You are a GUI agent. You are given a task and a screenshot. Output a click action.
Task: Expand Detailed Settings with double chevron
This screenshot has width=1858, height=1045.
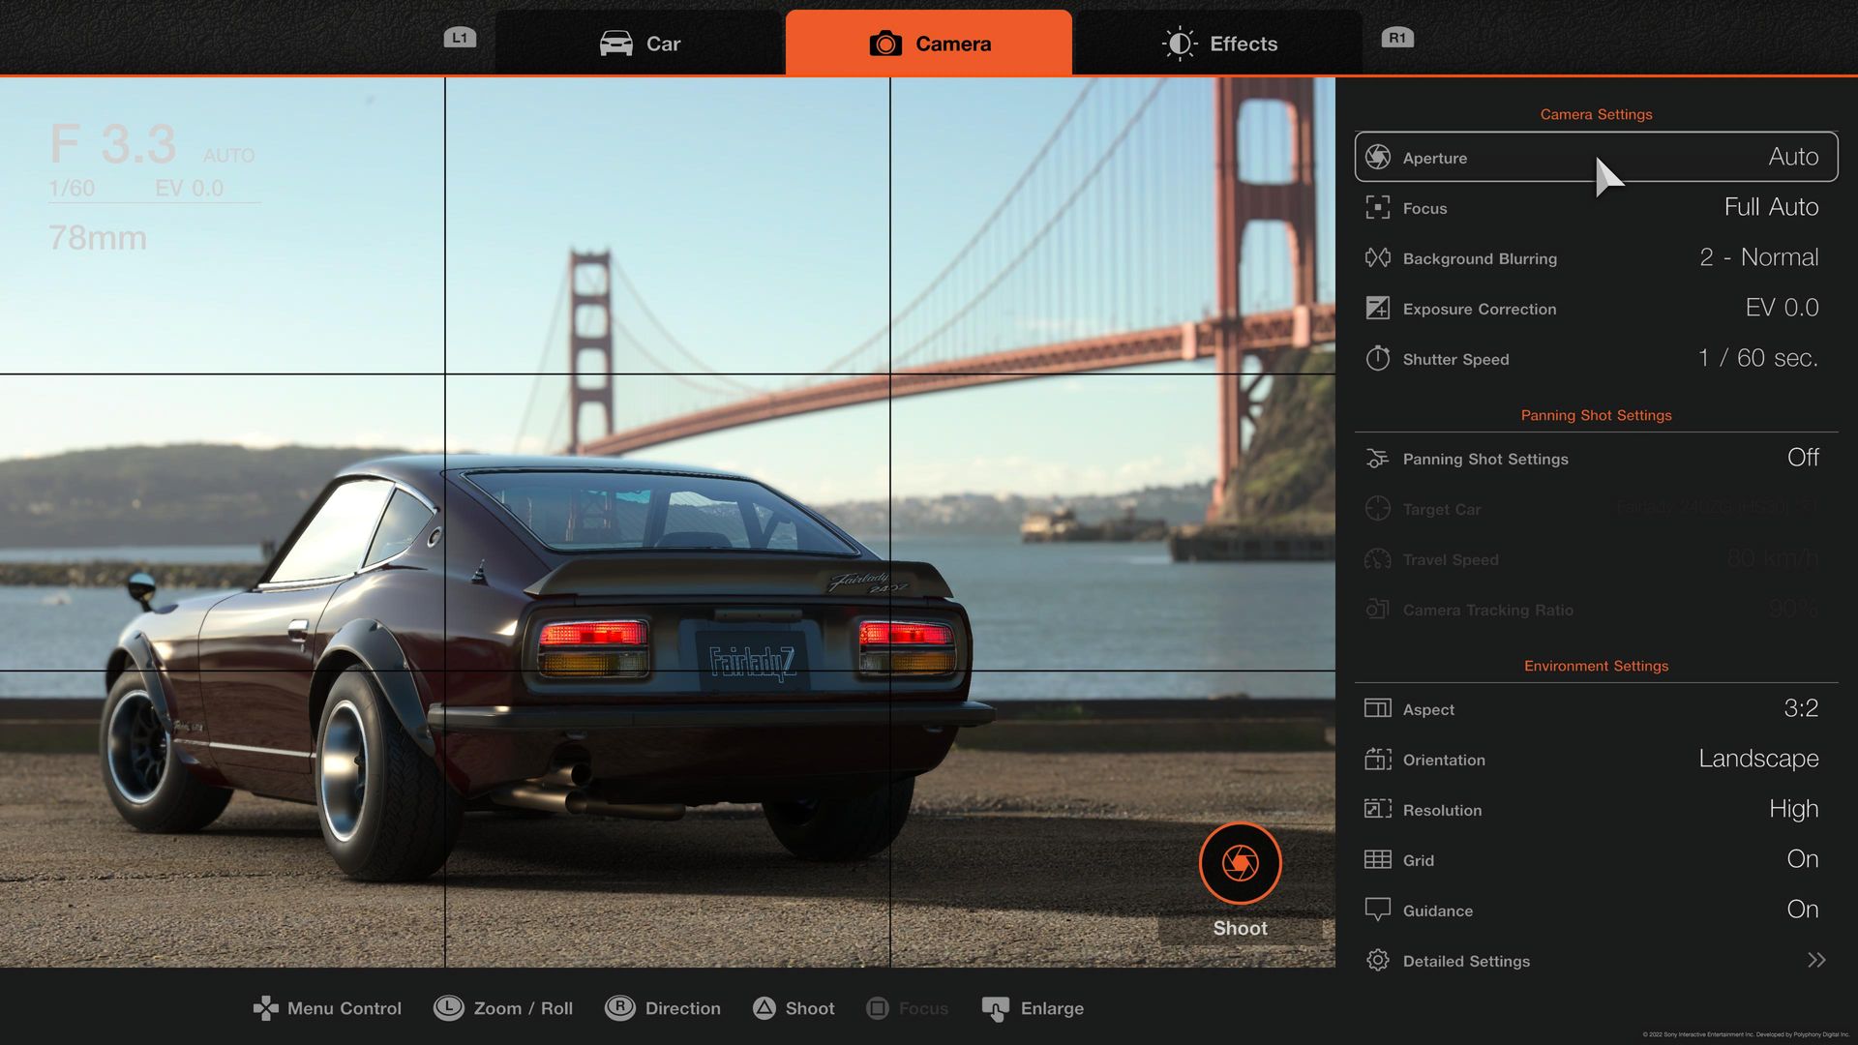pos(1815,960)
